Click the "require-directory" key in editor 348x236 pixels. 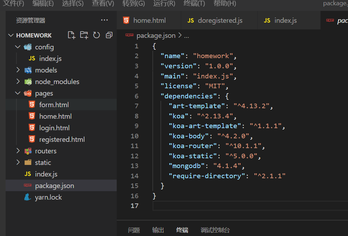click(207, 176)
